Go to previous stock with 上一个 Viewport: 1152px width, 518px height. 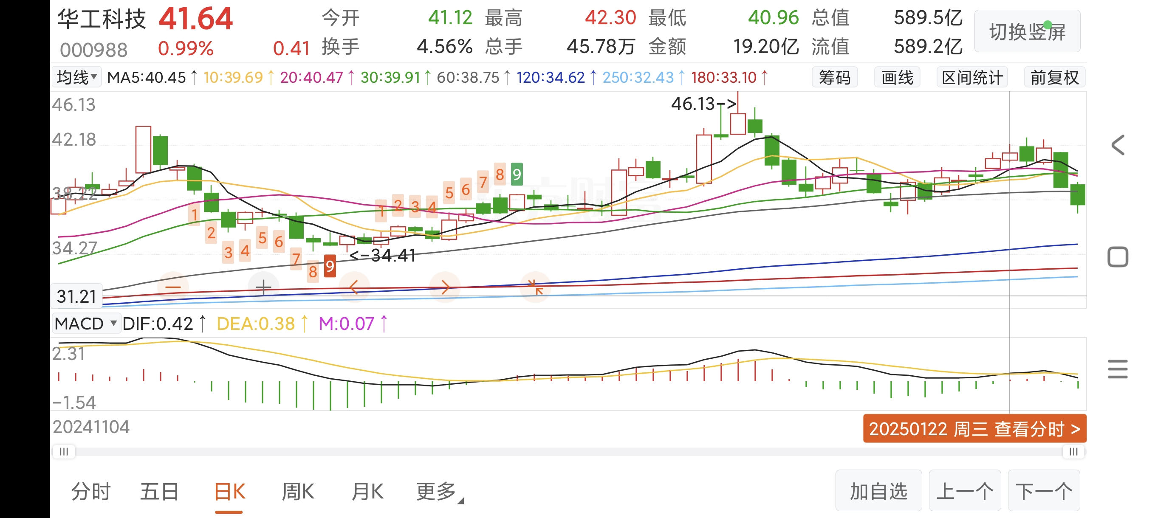tap(965, 491)
